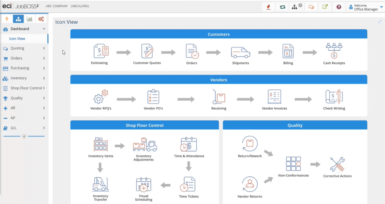Expand the Inventory menu

tap(24, 78)
